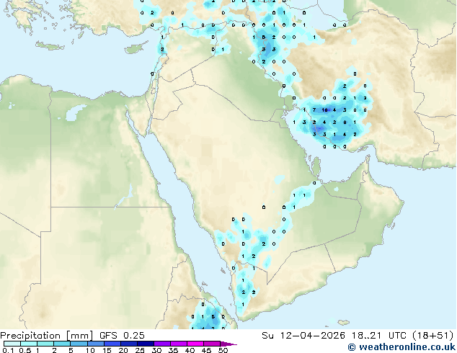This screenshot has height=353, width=457.
Task: Choose the 40–45 mm magenta swatch
Action: pos(195,344)
